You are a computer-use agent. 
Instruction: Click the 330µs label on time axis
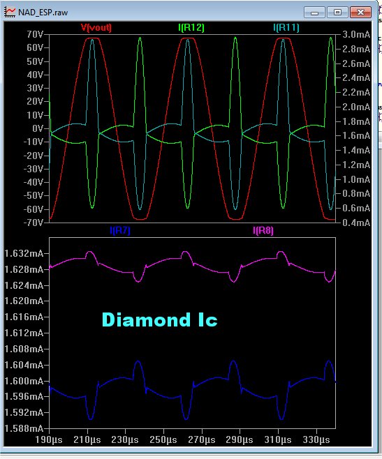pyautogui.click(x=316, y=439)
